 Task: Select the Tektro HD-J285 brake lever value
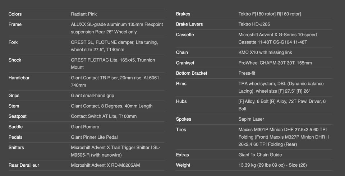click(x=254, y=24)
